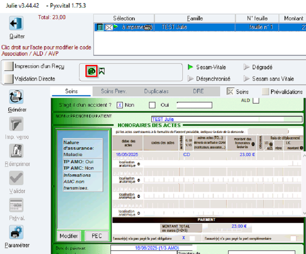Open the Duplicatas tab
Screen dimensions: 306x254
156,91
